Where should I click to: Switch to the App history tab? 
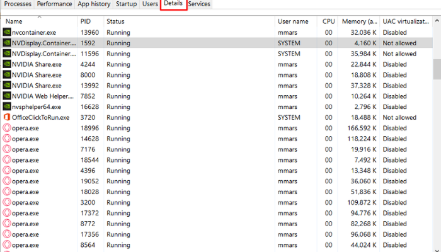(94, 4)
